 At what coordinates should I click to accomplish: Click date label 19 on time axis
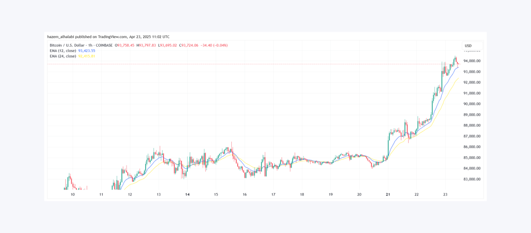tap(331, 195)
